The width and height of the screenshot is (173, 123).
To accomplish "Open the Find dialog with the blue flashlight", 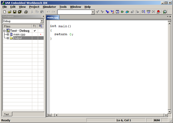I will click(107, 12).
